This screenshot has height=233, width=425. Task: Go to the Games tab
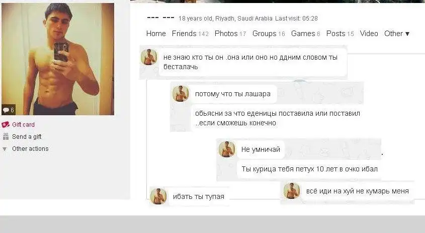(305, 34)
